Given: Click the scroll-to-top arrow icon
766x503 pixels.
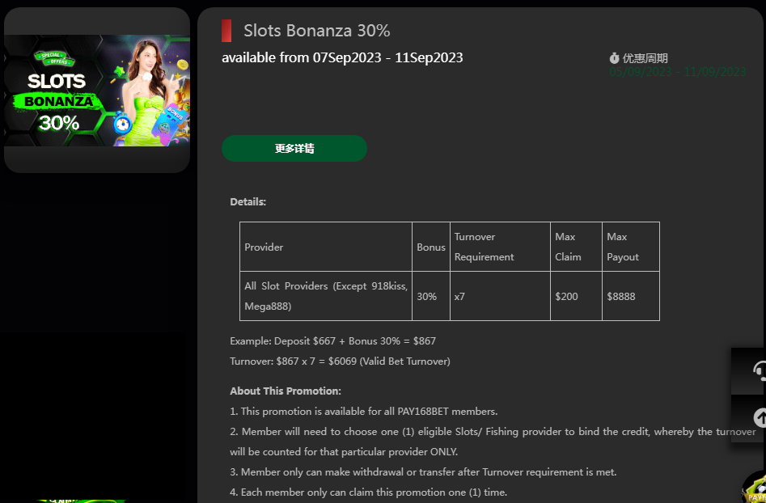Looking at the screenshot, I should click(757, 417).
